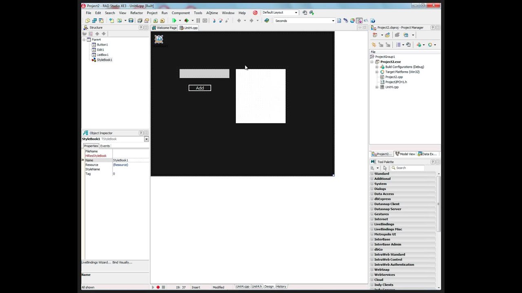The image size is (522, 293).
Task: Open the File menu
Action: coord(88,13)
